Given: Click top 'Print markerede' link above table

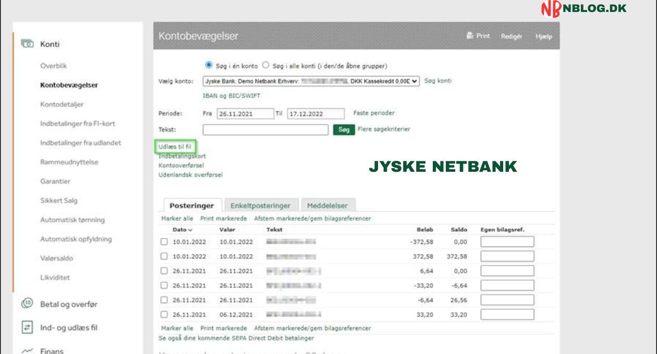Looking at the screenshot, I should pos(224,219).
